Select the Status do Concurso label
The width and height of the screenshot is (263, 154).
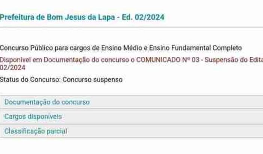tap(30, 80)
